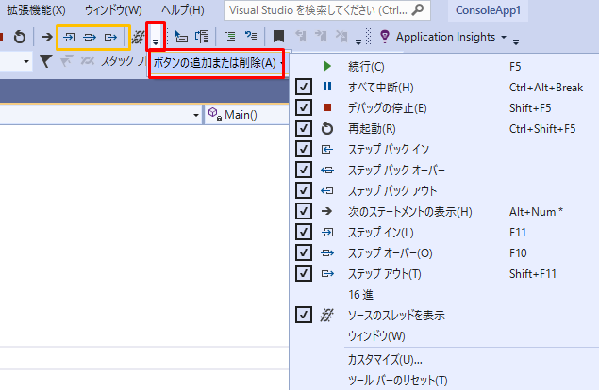Click the Step Into toolbar icon
Image resolution: width=599 pixels, height=390 pixels.
click(x=69, y=37)
